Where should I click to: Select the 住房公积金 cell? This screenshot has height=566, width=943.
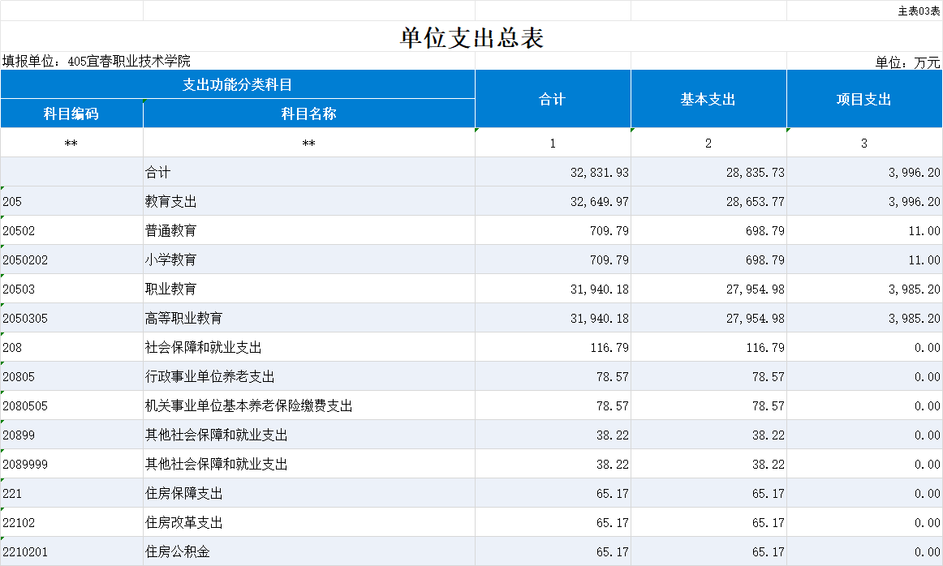pos(177,552)
